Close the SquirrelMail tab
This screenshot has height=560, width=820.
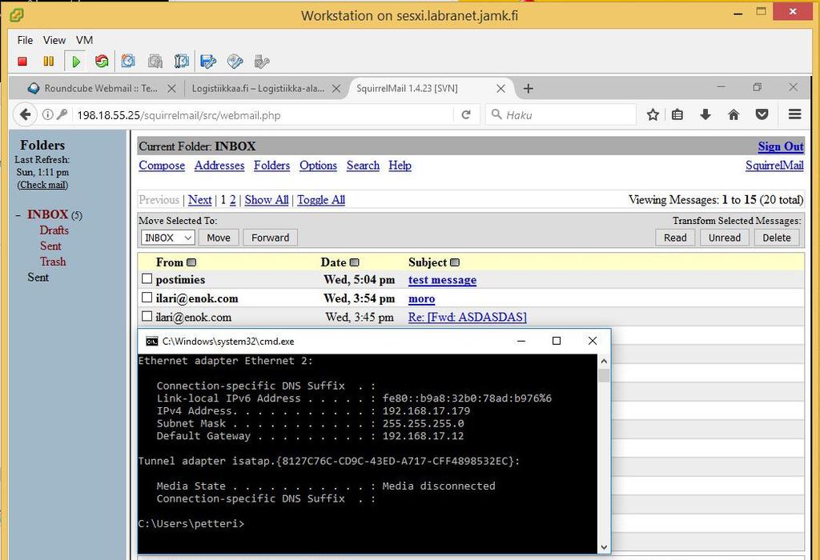click(x=500, y=89)
